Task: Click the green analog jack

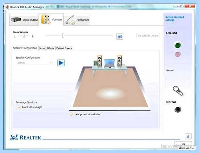Action: pos(178,45)
